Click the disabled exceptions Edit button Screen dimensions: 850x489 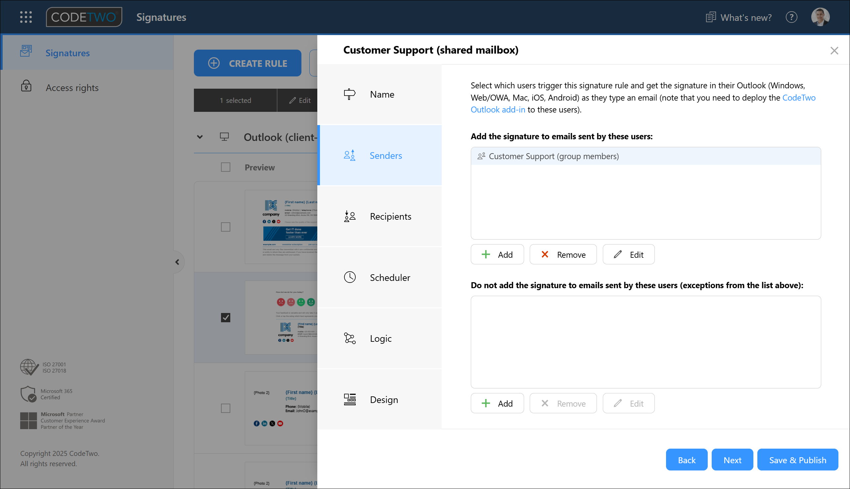(628, 403)
